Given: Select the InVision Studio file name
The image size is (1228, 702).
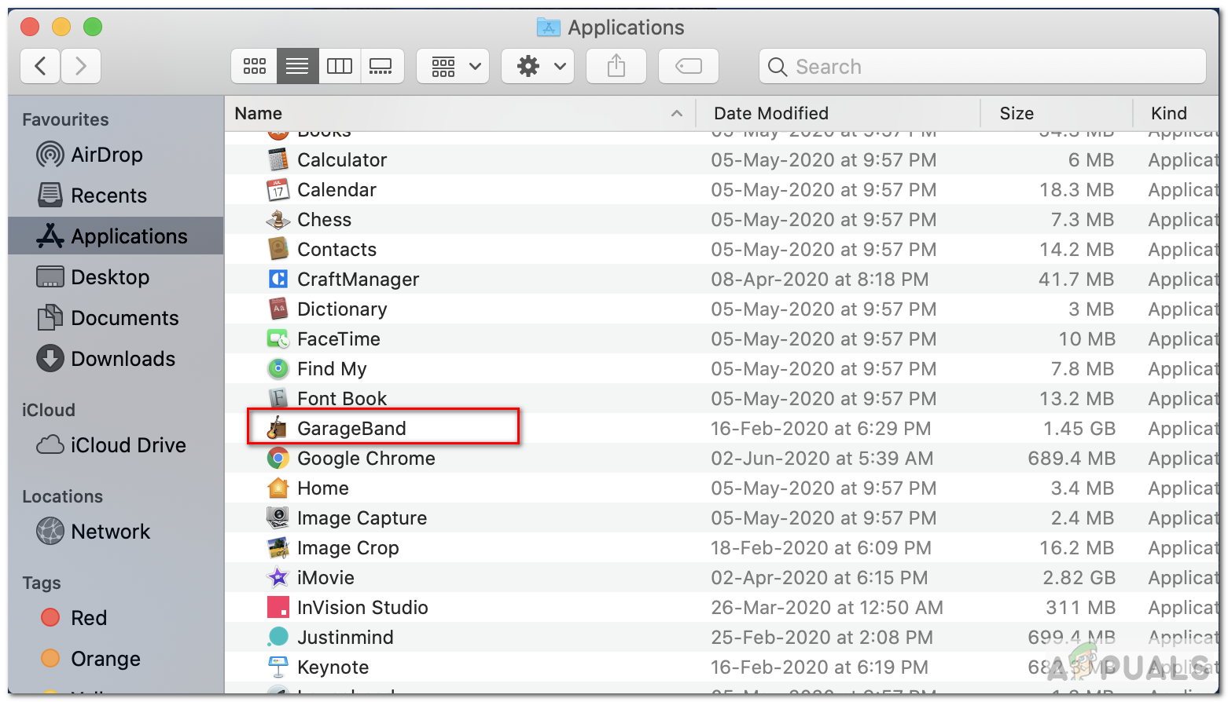Looking at the screenshot, I should pos(362,608).
